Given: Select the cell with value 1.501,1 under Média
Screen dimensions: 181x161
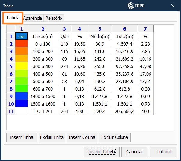Looking at the screenshot, I should coord(100,104).
